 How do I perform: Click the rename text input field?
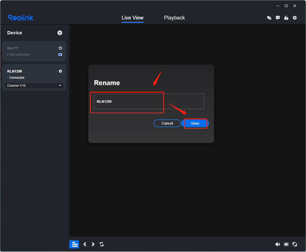149,102
